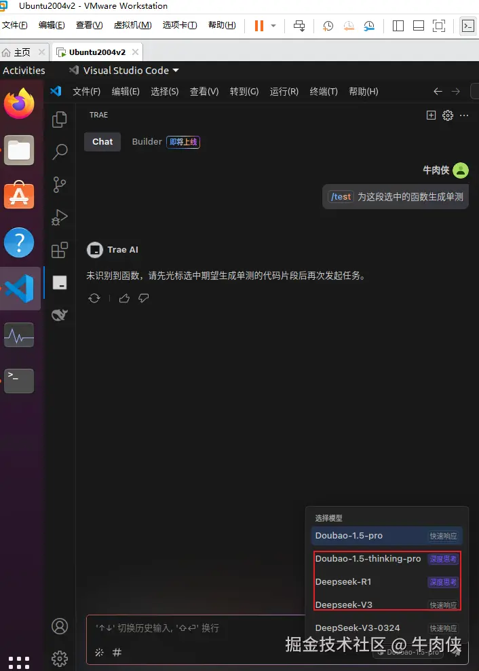The height and width of the screenshot is (671, 479).
Task: Enter VMware full screen mode
Action: pos(439,26)
